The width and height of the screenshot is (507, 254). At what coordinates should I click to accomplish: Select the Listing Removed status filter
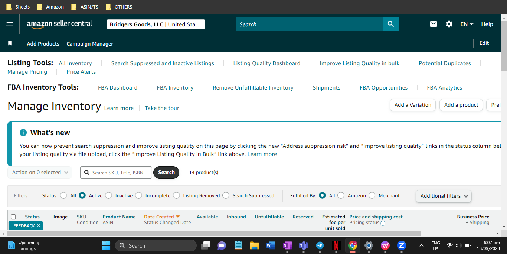[x=176, y=195]
